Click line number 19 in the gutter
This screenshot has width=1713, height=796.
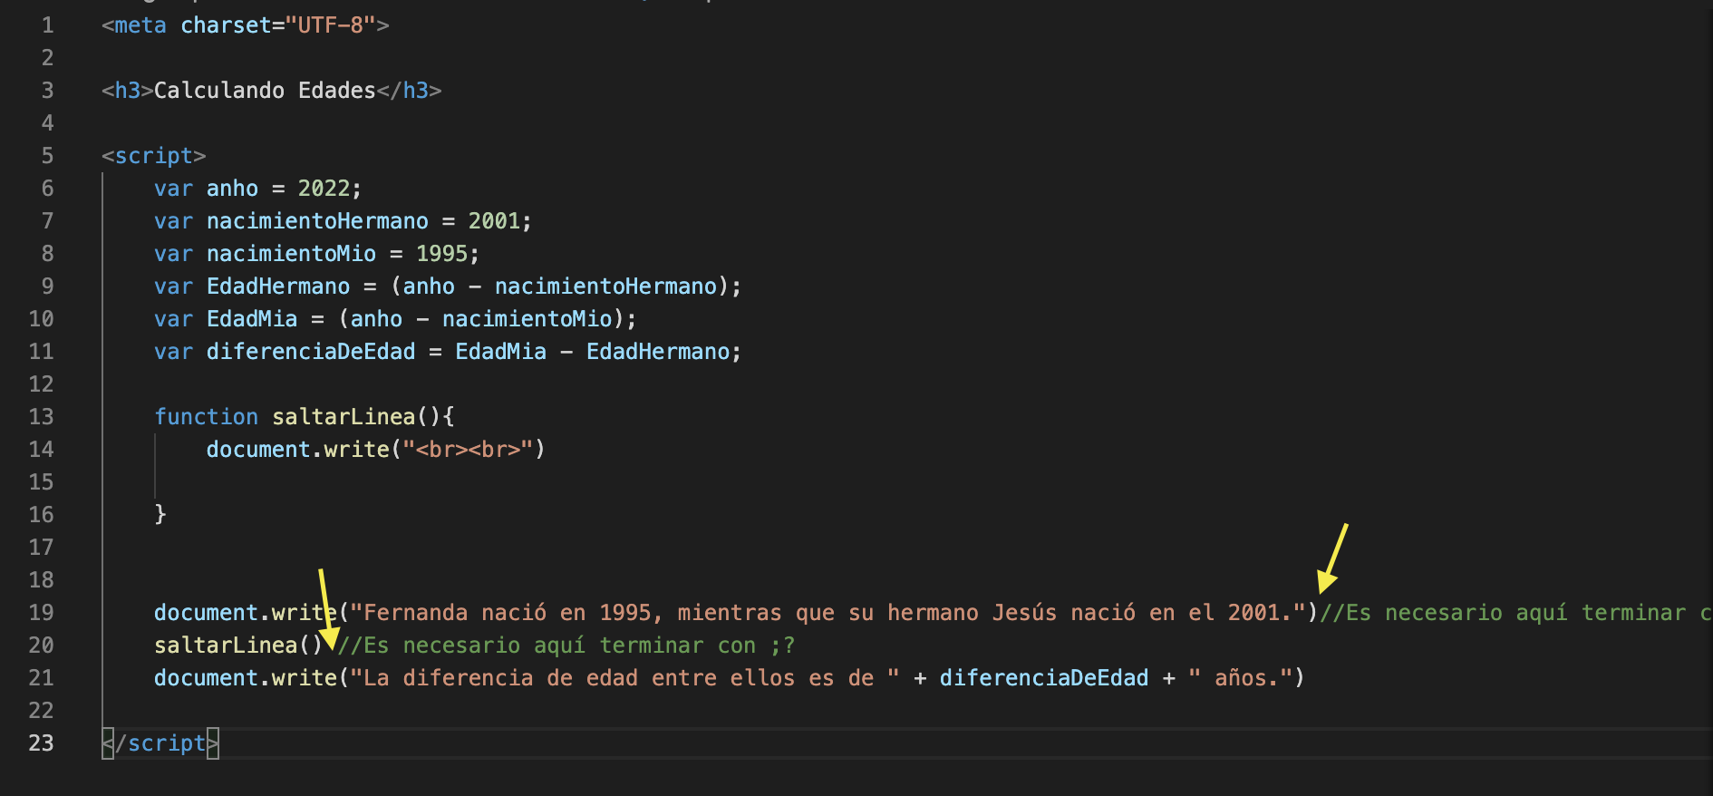[x=42, y=613]
